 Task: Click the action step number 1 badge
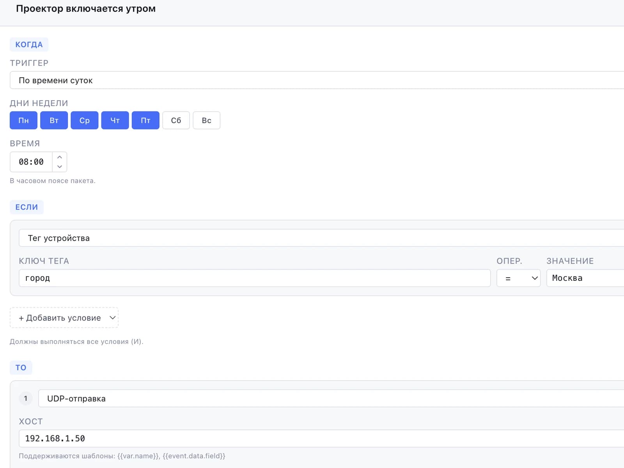[x=26, y=398]
